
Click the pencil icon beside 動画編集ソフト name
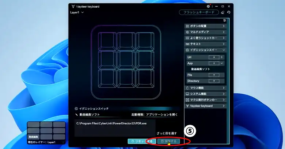point(76,114)
